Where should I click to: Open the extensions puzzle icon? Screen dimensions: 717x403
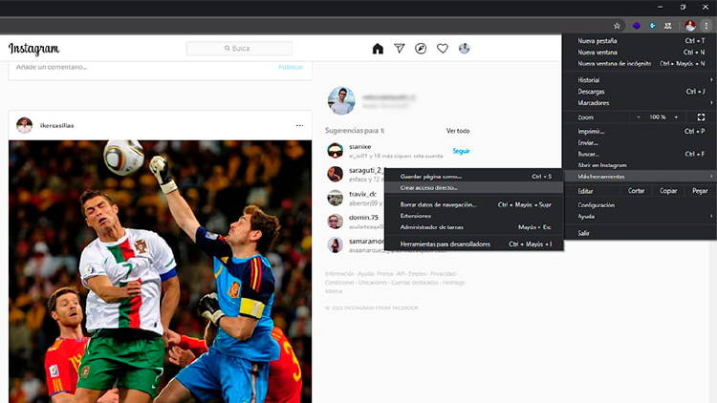point(668,26)
